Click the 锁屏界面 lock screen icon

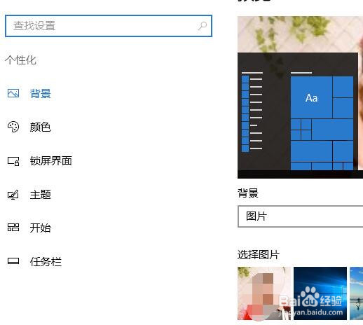point(13,161)
